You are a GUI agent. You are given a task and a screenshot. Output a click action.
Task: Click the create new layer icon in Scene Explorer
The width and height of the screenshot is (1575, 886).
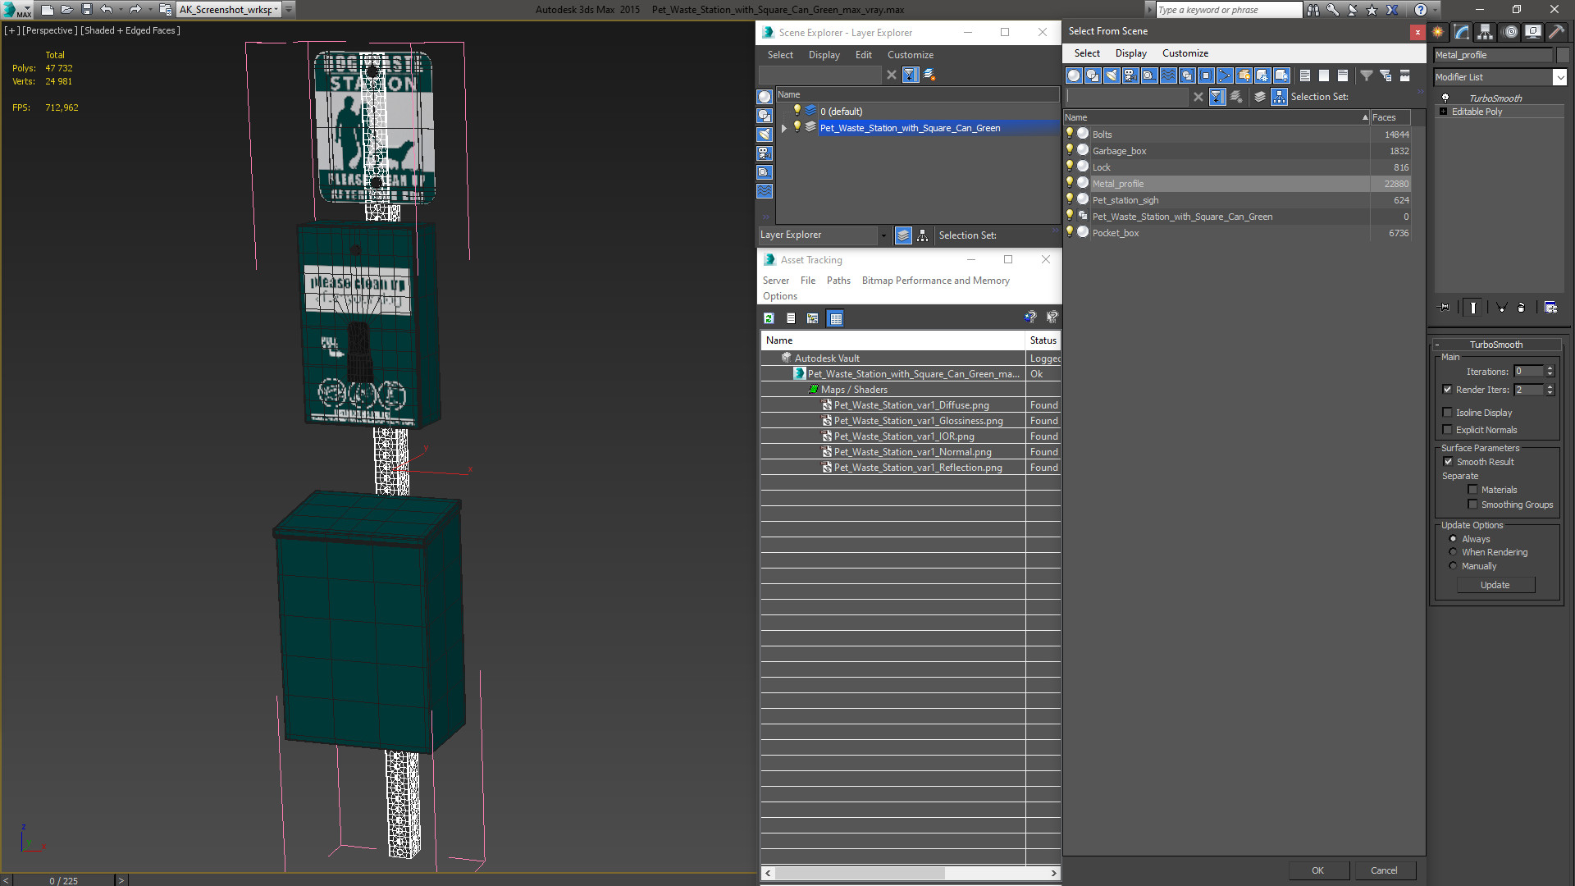pos(929,75)
